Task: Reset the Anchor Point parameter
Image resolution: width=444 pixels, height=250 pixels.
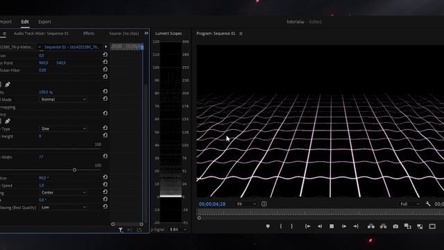Action: (x=105, y=62)
